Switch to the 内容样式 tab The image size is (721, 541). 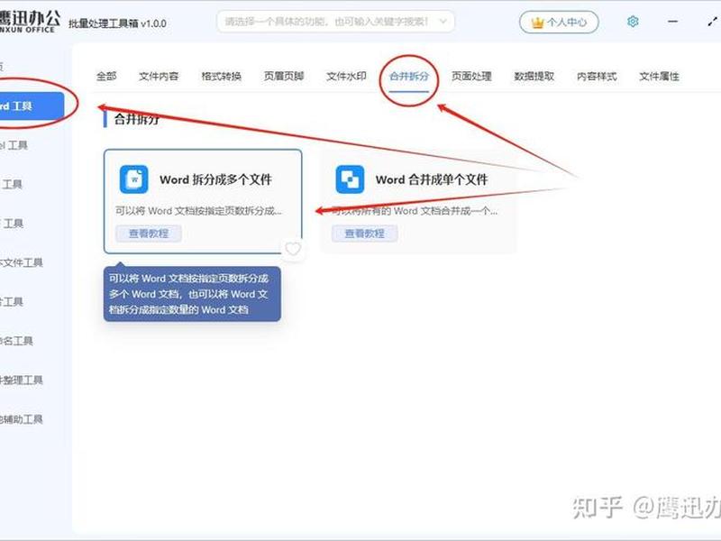[x=597, y=77]
